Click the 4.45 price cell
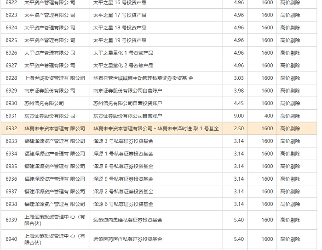Image resolution: width=322 pixels, height=250 pixels. click(x=239, y=103)
